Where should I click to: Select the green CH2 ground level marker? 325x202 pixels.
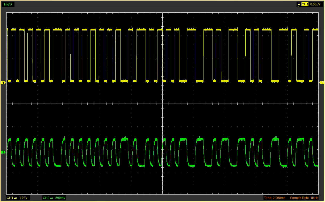(x=3, y=152)
